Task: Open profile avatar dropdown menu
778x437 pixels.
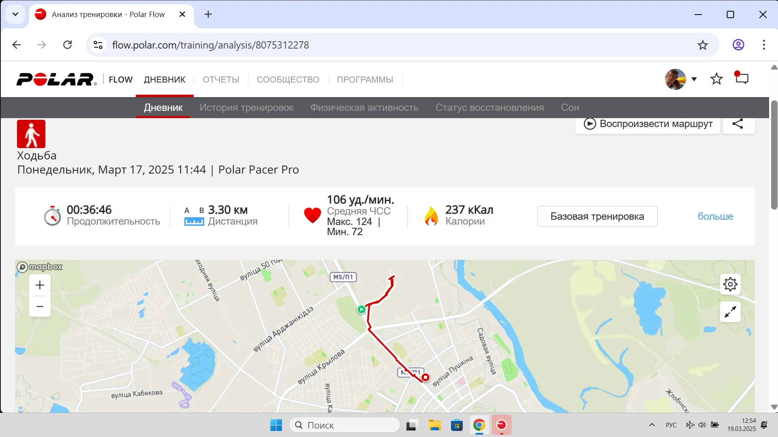Action: (681, 79)
